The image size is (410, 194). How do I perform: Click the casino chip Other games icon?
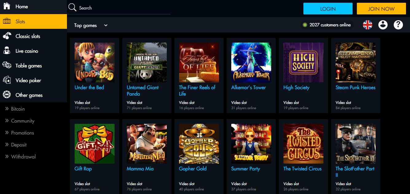click(7, 95)
